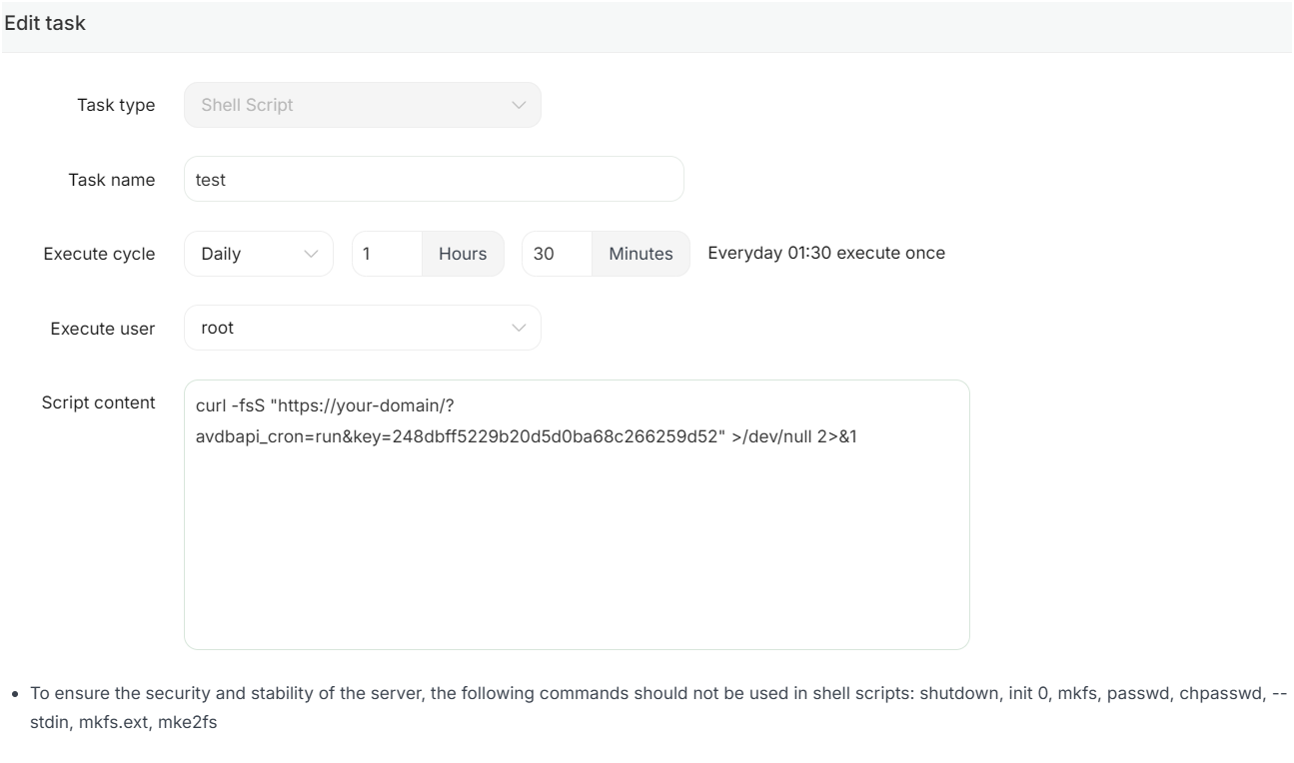This screenshot has width=1294, height=763.
Task: Click the hours input showing 1
Action: point(387,254)
